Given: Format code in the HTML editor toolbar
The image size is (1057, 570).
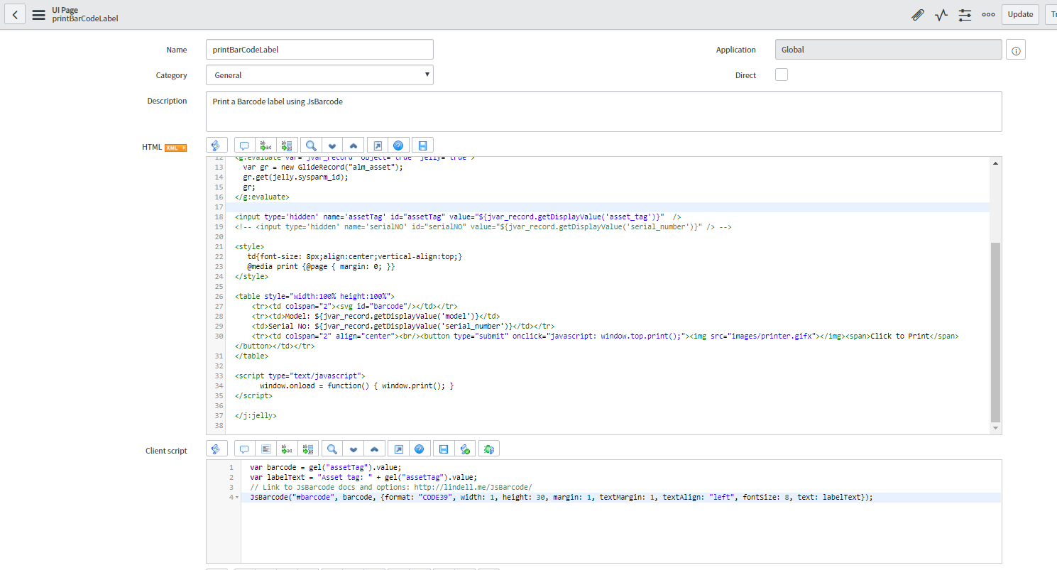Looking at the screenshot, I should 217,145.
